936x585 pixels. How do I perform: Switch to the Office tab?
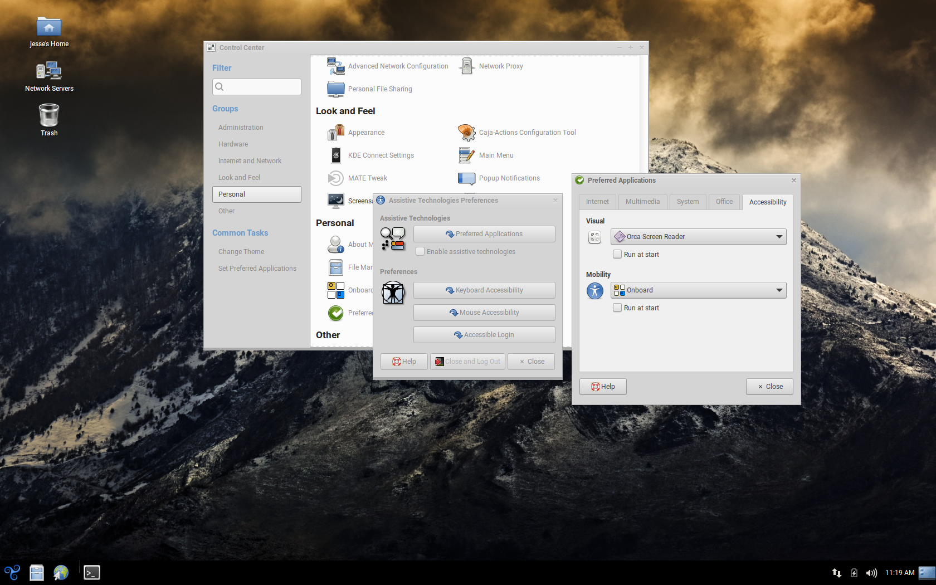click(724, 202)
